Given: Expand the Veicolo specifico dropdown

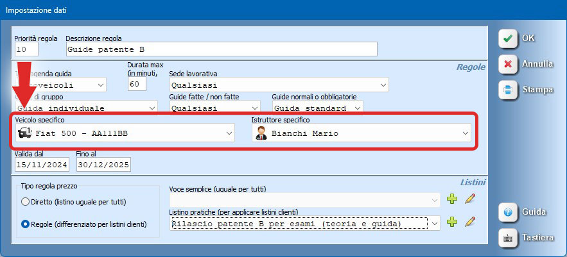Looking at the screenshot, I should point(229,133).
